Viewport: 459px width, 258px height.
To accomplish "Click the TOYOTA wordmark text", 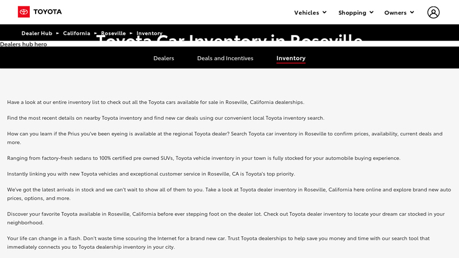I will [x=48, y=12].
